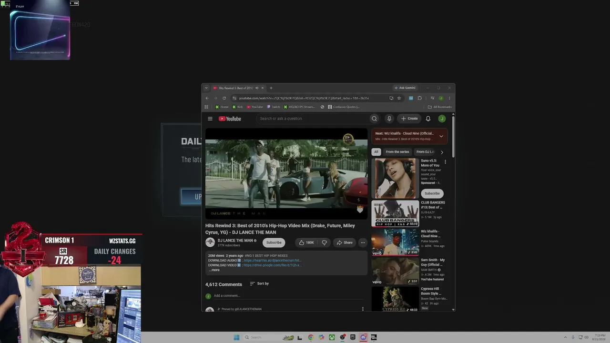
Task: Subscribe to DJ LANCE THE MAN
Action: pyautogui.click(x=274, y=242)
